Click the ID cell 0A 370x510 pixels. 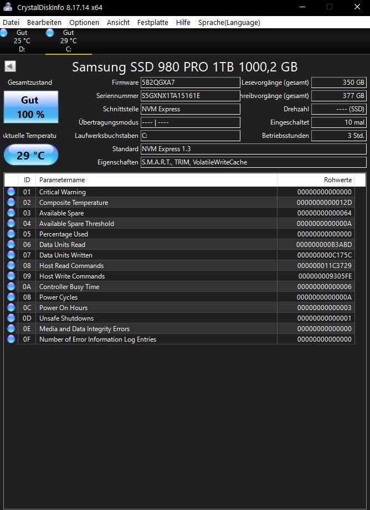point(27,286)
